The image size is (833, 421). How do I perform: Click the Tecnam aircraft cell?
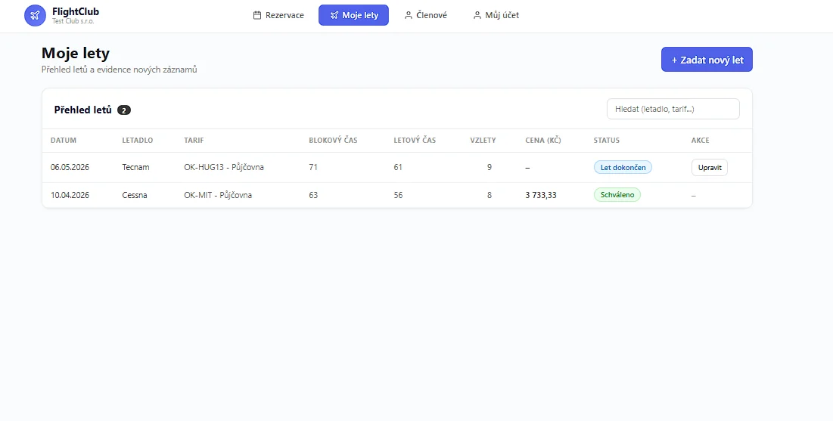point(136,167)
